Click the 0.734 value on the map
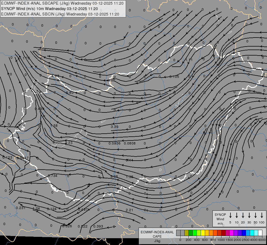This screenshot has width=267, height=245. coord(52,176)
